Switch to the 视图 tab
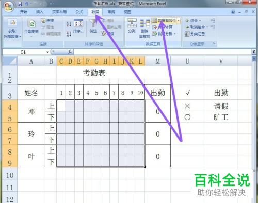The width and height of the screenshot is (258, 203). click(127, 12)
